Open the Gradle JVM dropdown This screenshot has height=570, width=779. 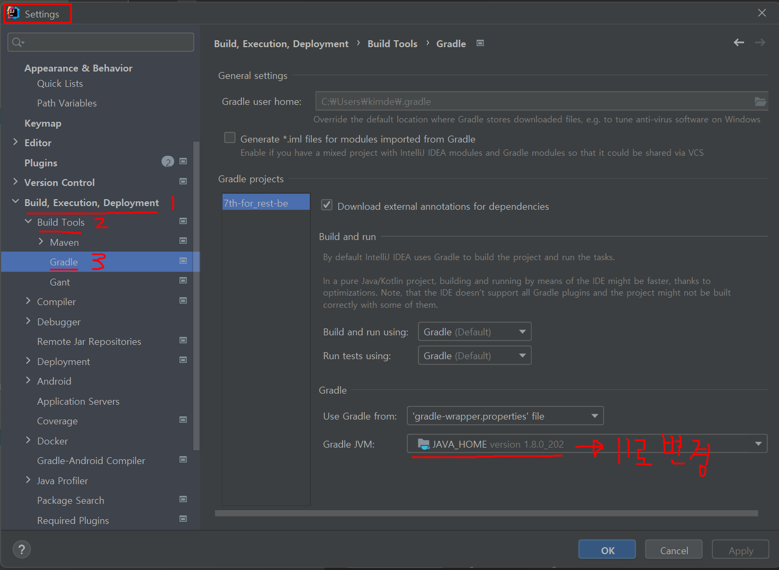point(587,444)
